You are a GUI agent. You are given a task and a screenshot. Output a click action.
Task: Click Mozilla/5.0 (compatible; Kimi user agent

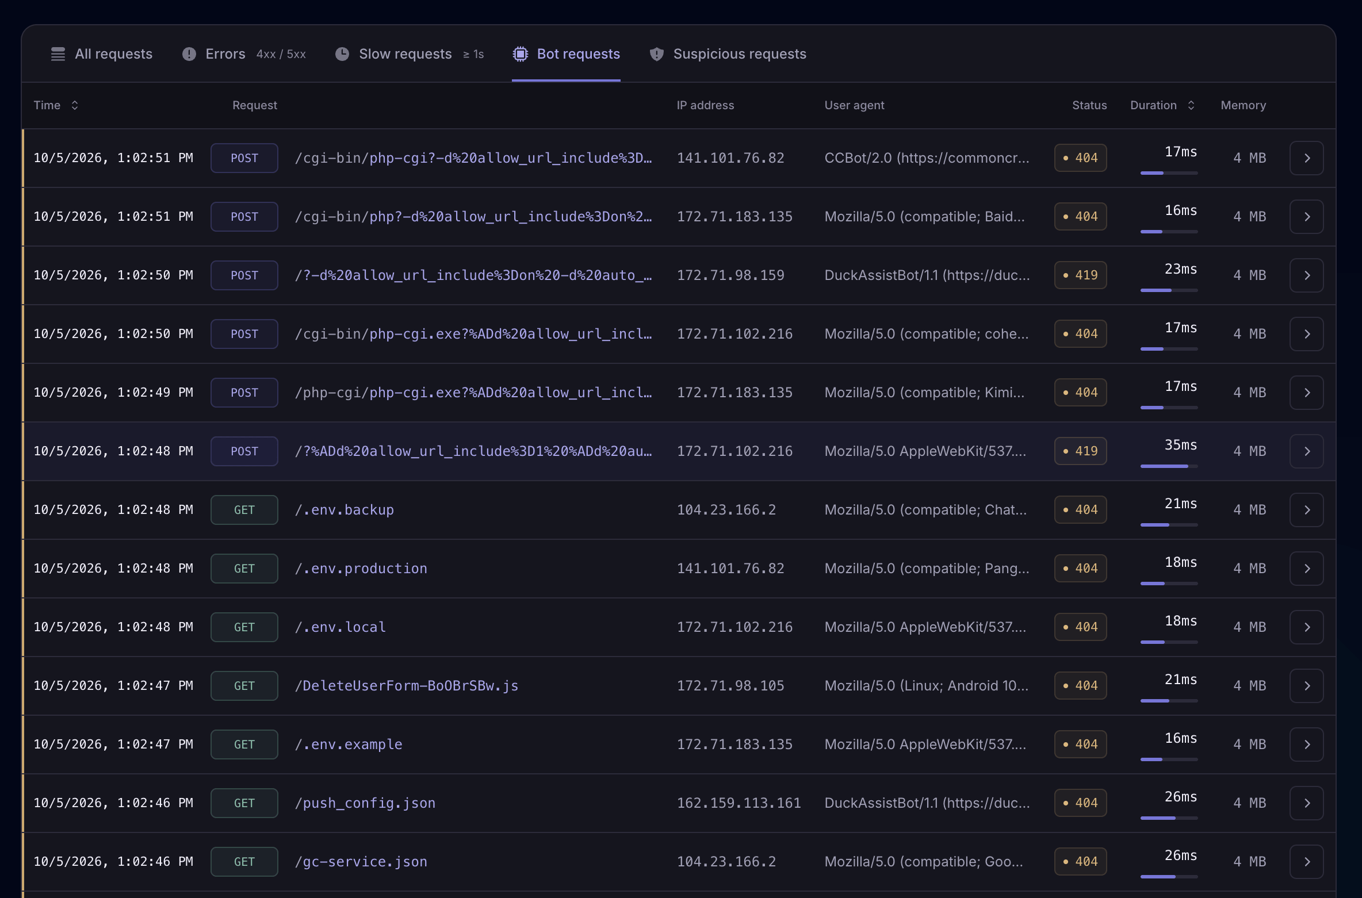coord(925,393)
